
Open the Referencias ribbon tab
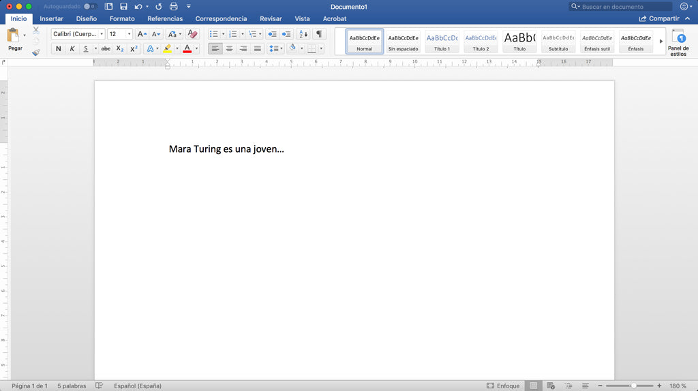165,18
